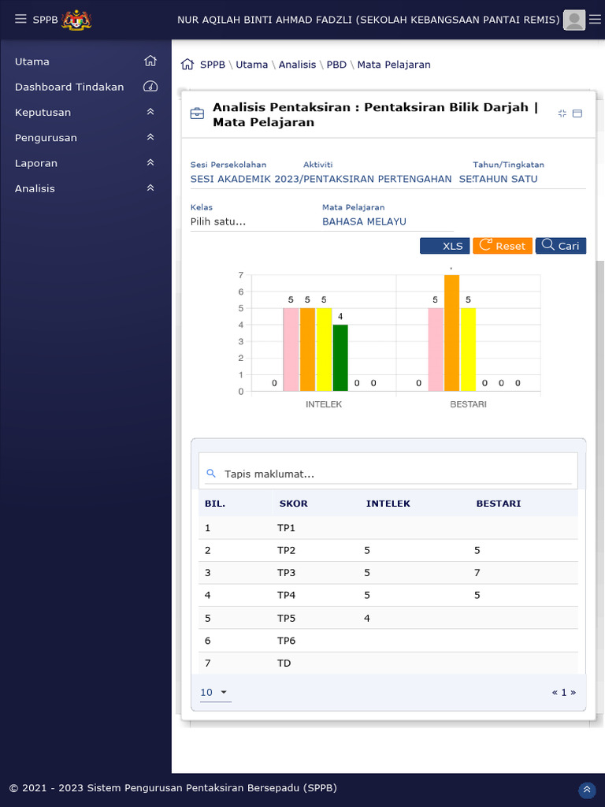This screenshot has height=807, width=605.
Task: Click the Malaysian coat of arms logo
Action: click(x=76, y=20)
